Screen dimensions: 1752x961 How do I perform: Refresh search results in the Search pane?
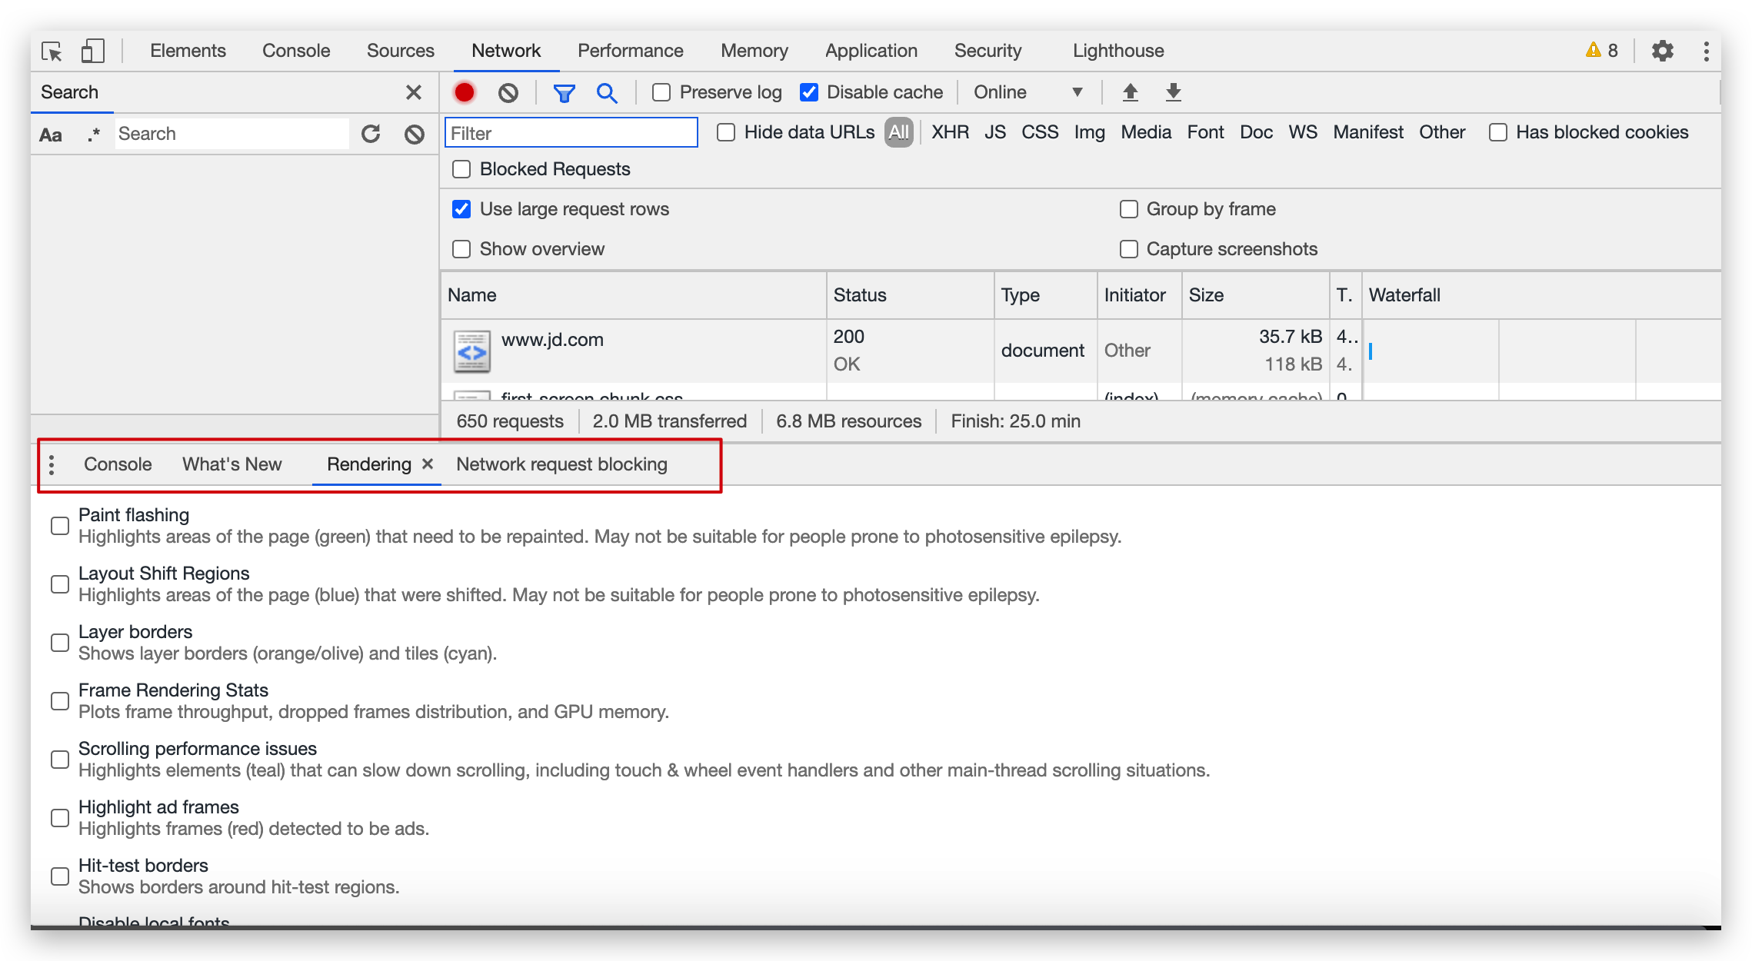coord(371,134)
